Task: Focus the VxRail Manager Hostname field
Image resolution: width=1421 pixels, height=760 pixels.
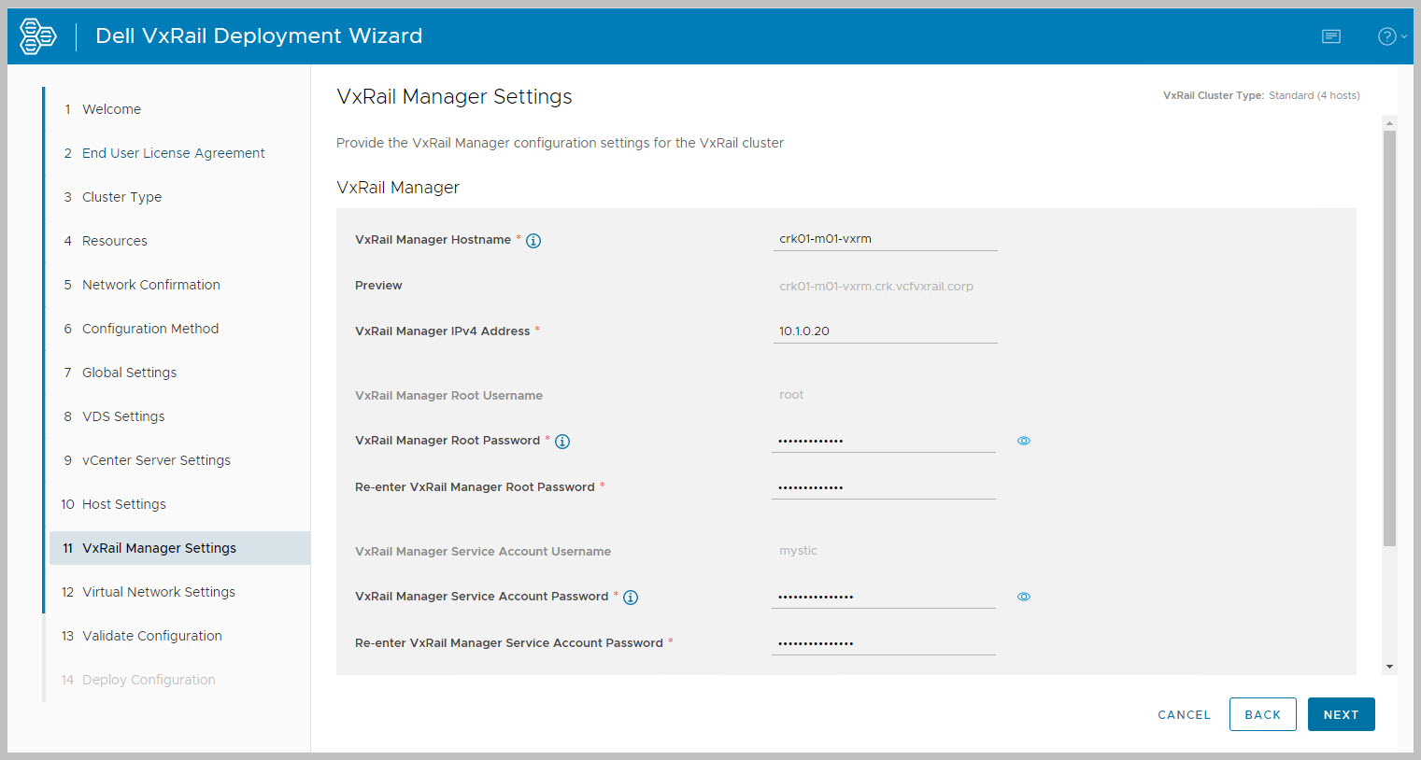Action: 885,239
